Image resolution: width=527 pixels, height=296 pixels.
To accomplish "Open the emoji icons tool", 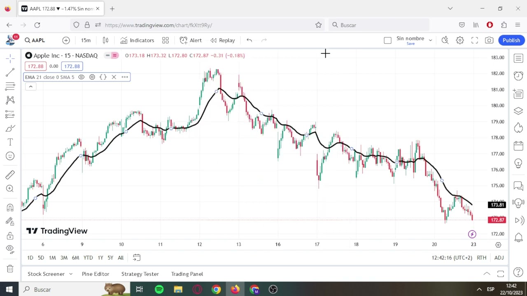I will 10,156.
